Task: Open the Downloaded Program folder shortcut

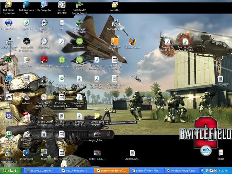Action: click(x=97, y=119)
